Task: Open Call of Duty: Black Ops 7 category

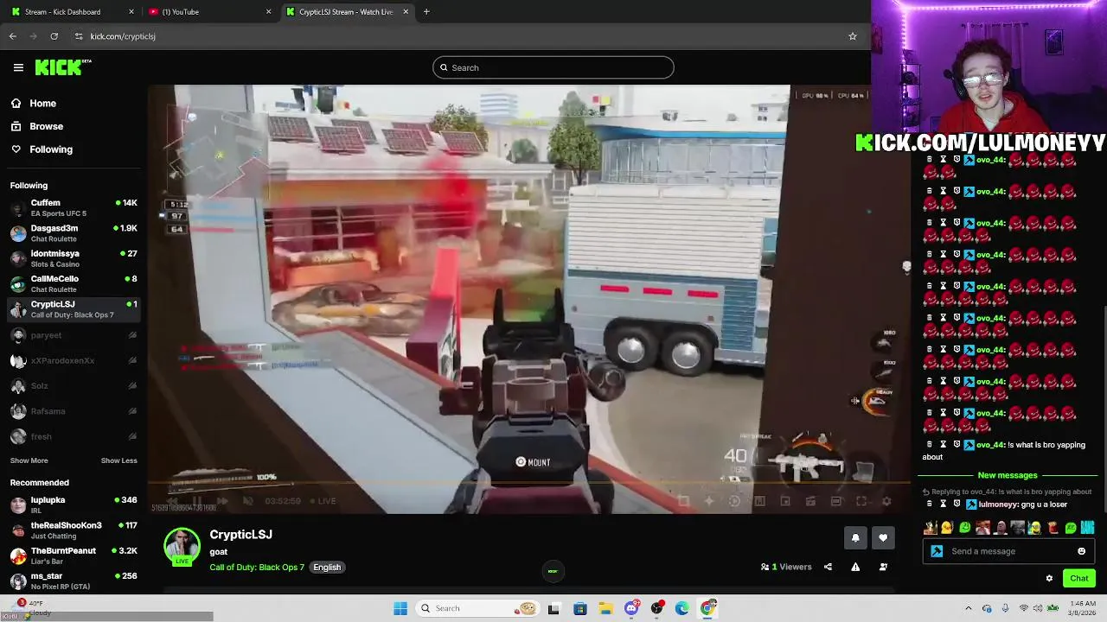Action: [257, 568]
